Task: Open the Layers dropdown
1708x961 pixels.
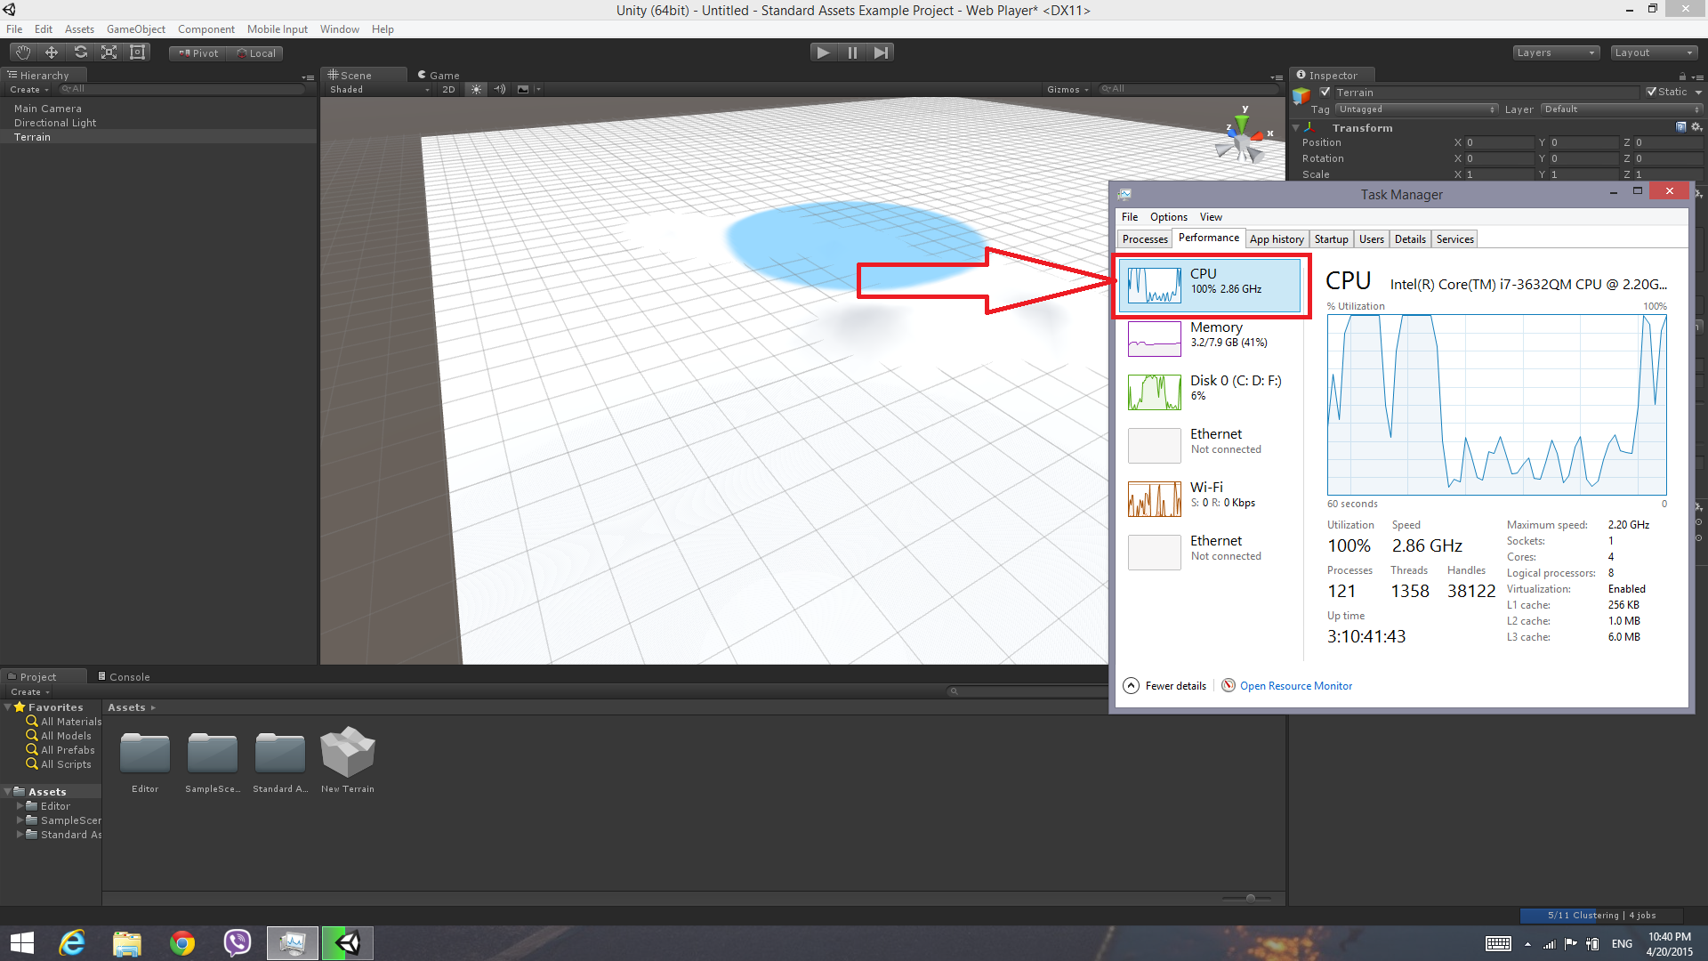Action: 1555,52
